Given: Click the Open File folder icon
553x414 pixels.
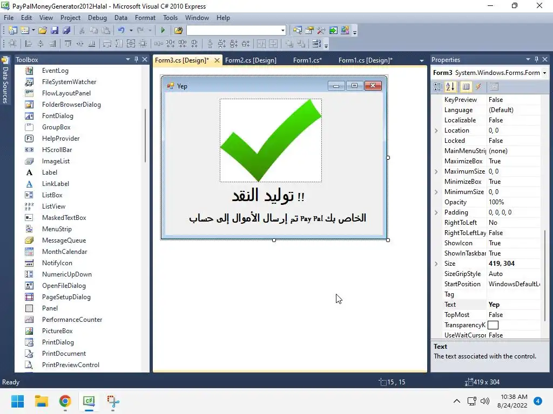Looking at the screenshot, I should (43, 30).
